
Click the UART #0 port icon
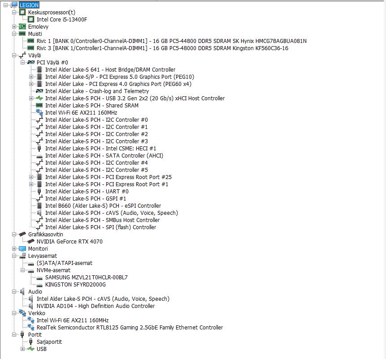(x=39, y=192)
